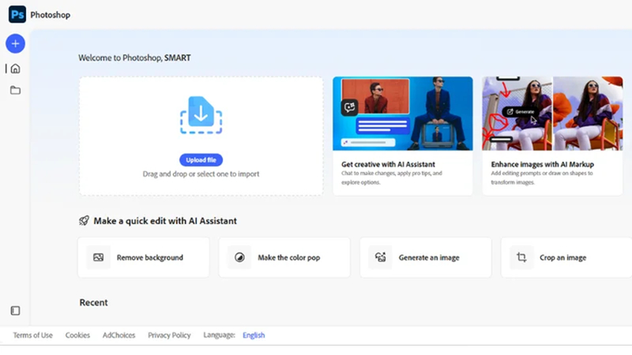Click the upload file arrow illustration icon
The height and width of the screenshot is (355, 632).
coord(201,115)
